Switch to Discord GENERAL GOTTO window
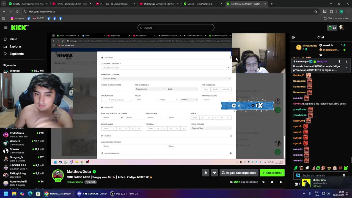Viewport: 352px width, 198px height. click(92, 194)
